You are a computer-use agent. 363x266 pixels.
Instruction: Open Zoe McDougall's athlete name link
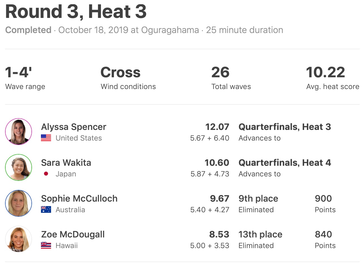[x=73, y=234]
